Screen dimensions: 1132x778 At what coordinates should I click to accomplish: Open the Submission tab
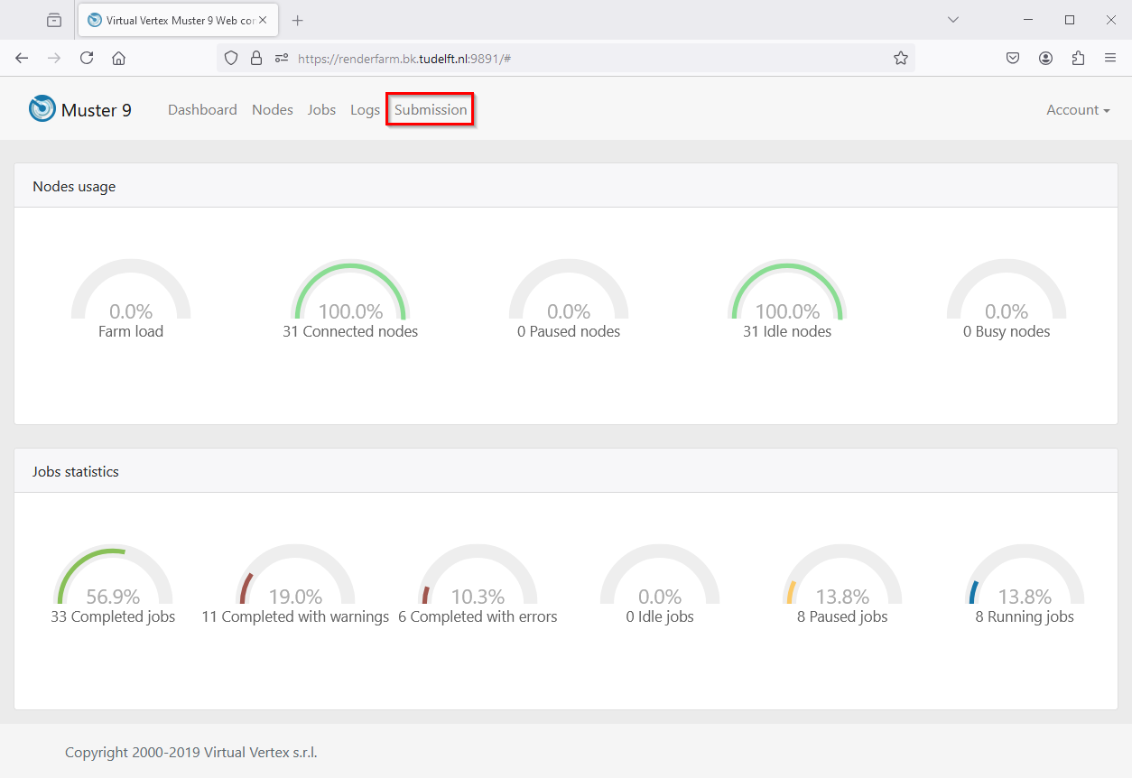(x=431, y=110)
